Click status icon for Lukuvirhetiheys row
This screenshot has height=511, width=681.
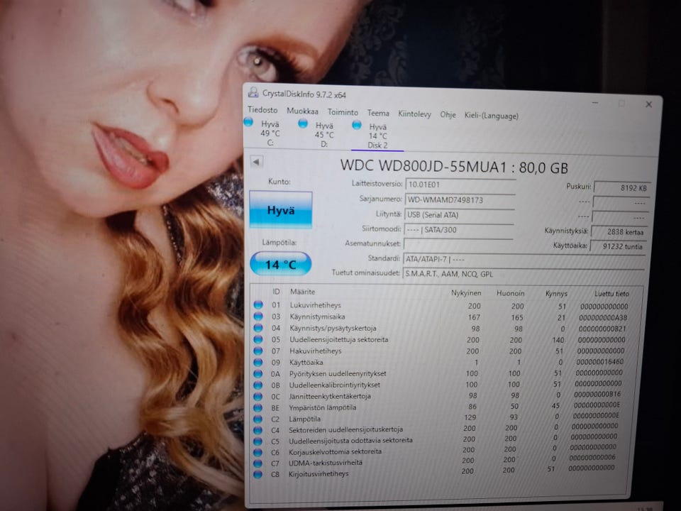tap(258, 305)
